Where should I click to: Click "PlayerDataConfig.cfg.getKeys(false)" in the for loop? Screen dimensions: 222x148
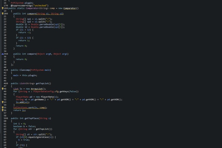pos(56,91)
